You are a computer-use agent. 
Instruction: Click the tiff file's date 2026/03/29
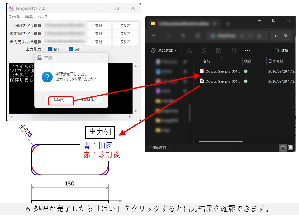[282, 81]
